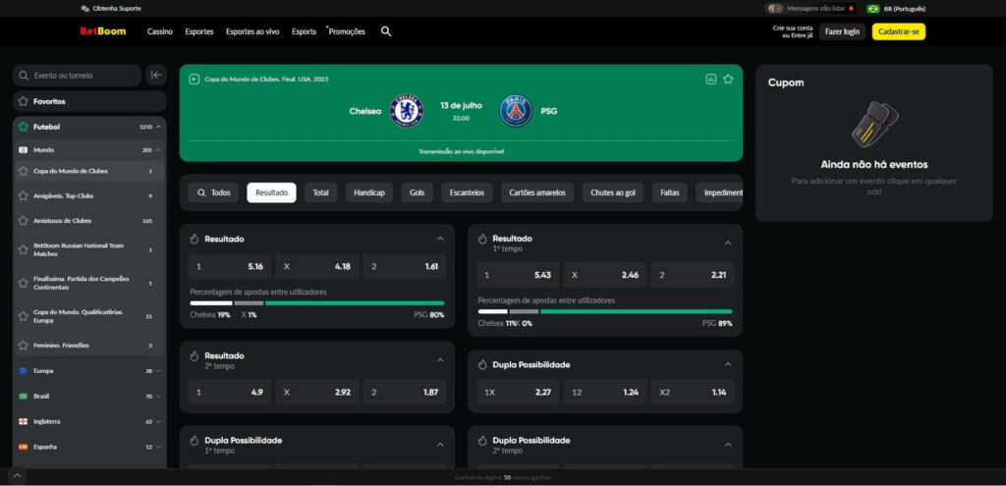The width and height of the screenshot is (1006, 486).
Task: Star the Feminino. Friendlies league
Action: point(24,345)
